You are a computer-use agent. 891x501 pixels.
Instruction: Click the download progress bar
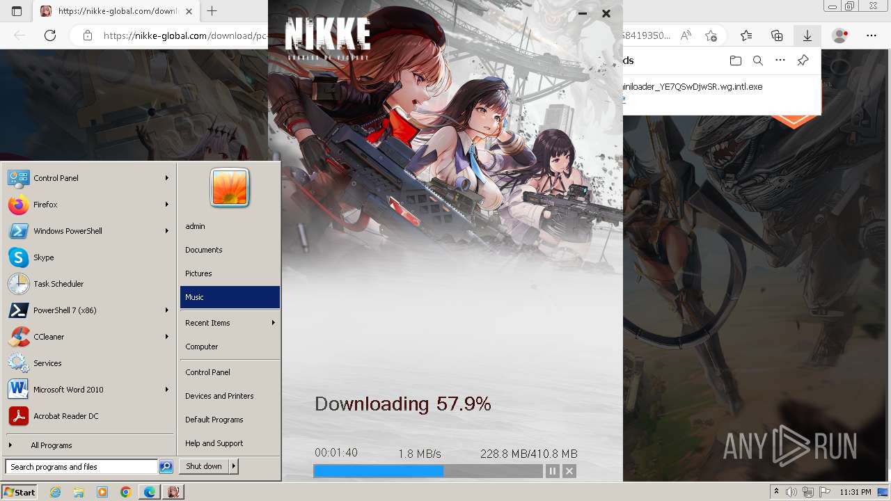tap(427, 471)
